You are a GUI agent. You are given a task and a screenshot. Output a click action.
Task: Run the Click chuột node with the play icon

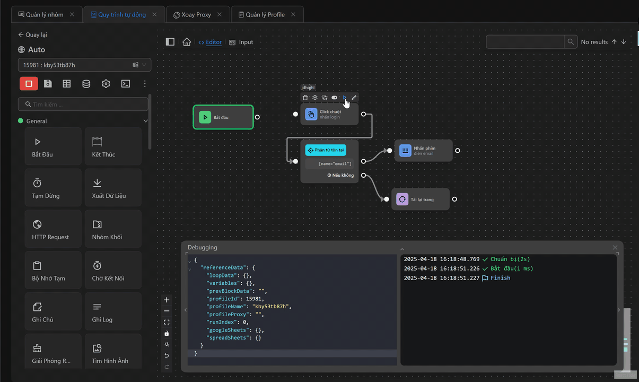point(345,97)
